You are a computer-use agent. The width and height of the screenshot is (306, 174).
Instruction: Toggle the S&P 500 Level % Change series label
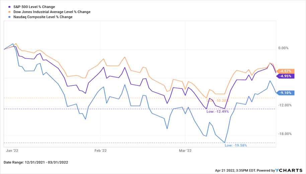click(33, 7)
